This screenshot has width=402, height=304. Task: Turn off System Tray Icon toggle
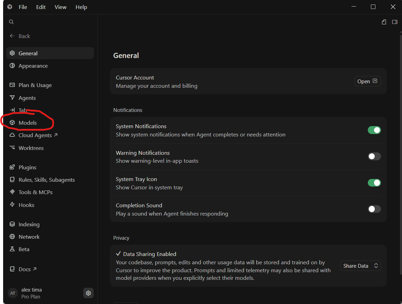pyautogui.click(x=374, y=183)
